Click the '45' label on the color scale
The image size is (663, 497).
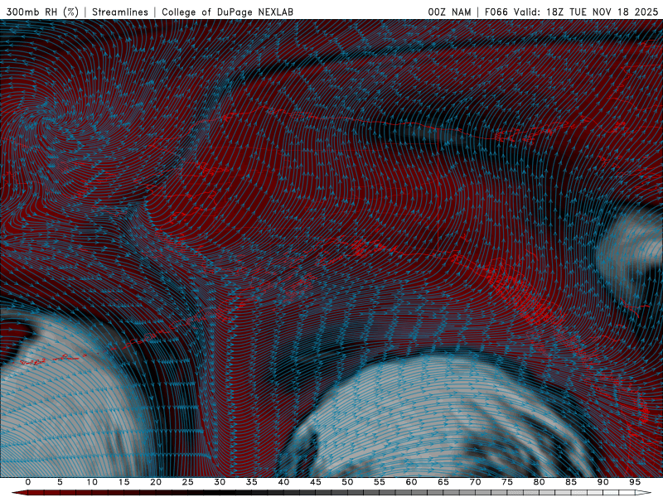pos(315,482)
